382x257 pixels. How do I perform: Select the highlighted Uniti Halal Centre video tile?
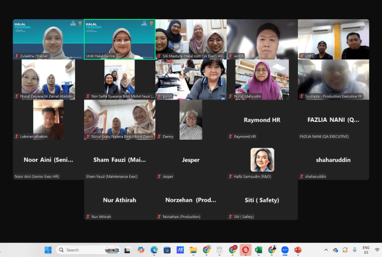(120, 39)
